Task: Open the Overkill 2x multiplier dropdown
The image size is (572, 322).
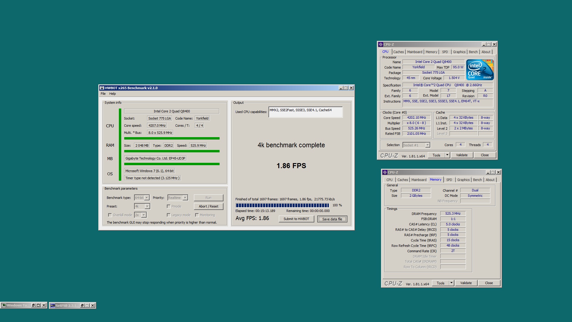Action: (x=144, y=215)
